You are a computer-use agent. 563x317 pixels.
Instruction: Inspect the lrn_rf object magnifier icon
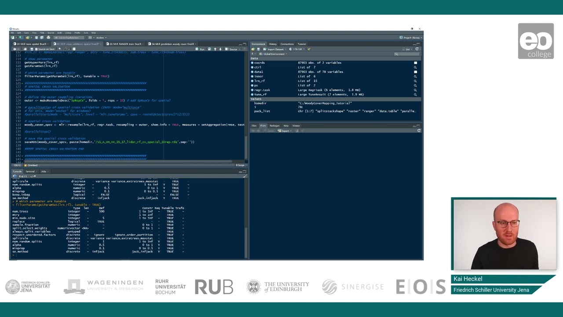tap(415, 81)
